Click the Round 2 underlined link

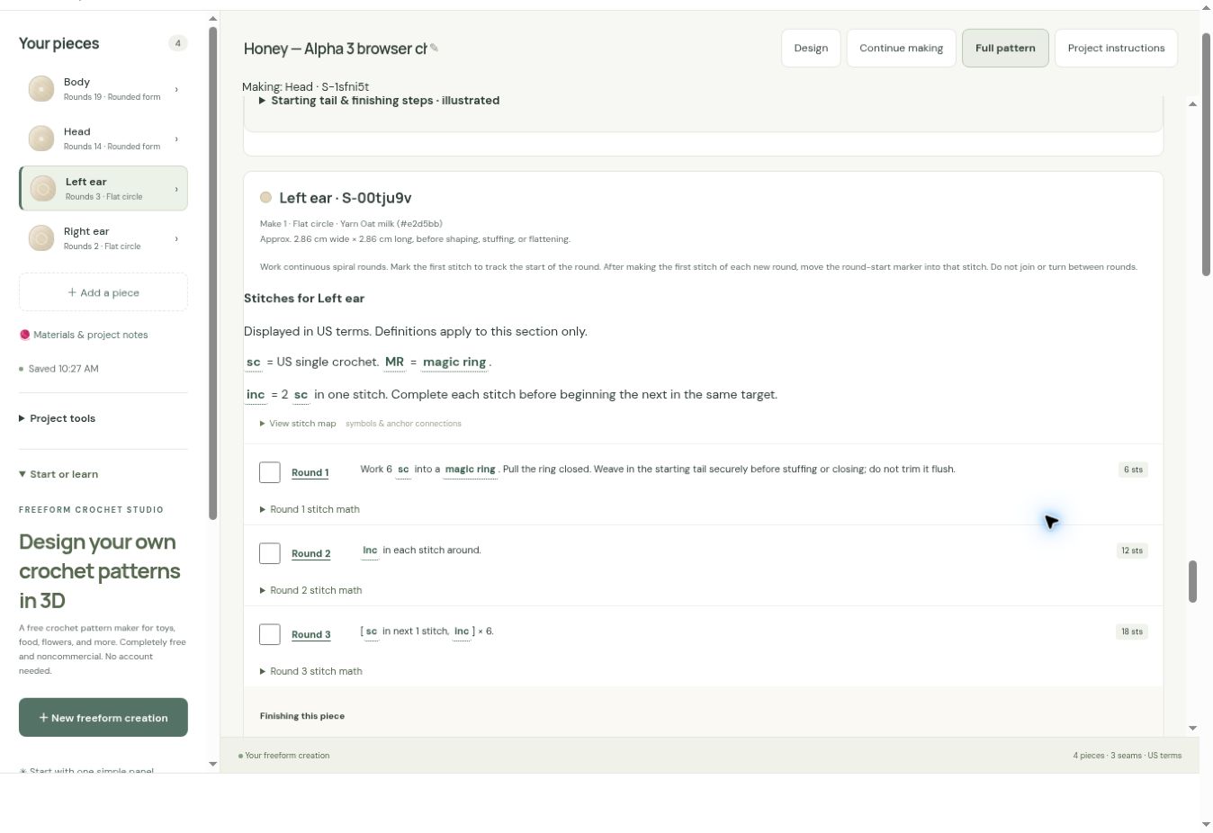click(x=310, y=553)
